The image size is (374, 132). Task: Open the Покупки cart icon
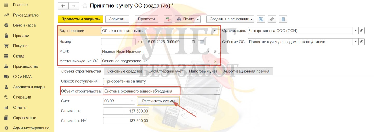point(6,46)
